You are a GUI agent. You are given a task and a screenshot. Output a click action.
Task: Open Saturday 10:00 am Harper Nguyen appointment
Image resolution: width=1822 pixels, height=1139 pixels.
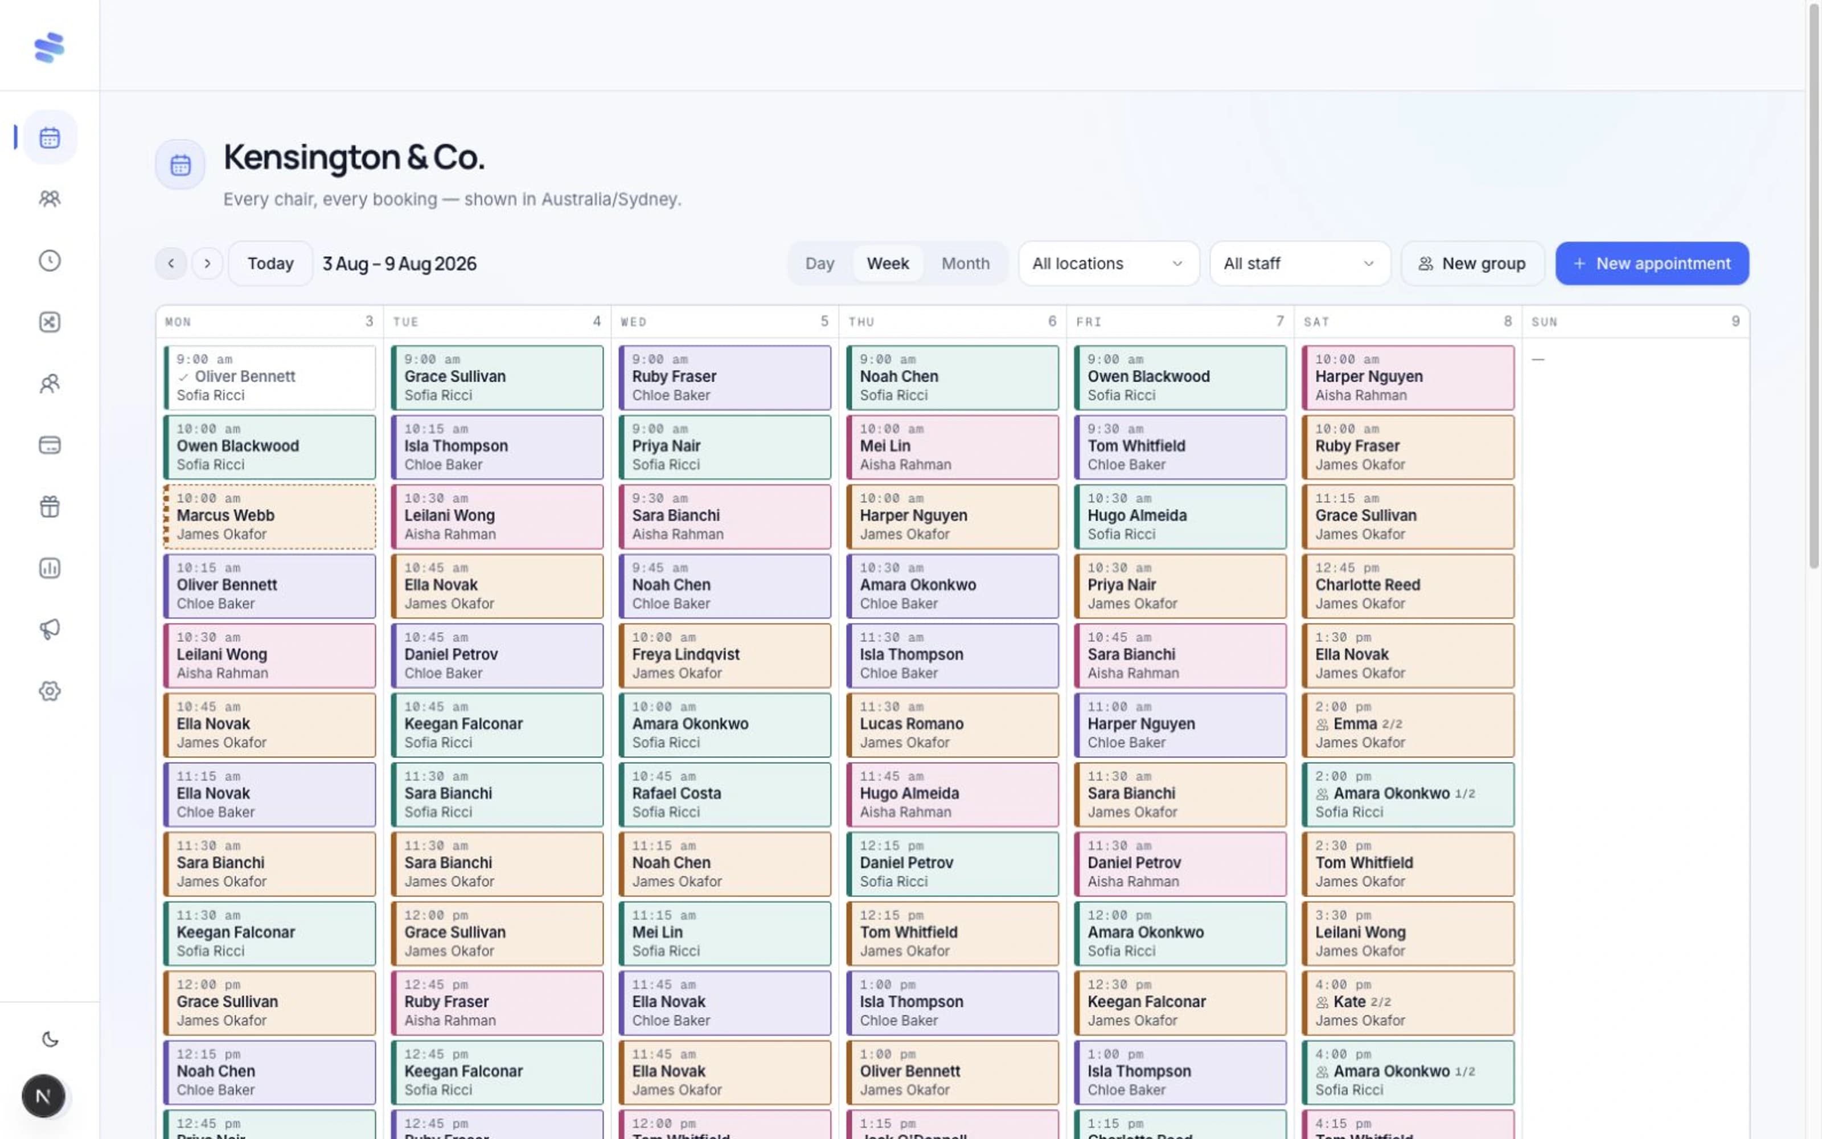(1408, 378)
